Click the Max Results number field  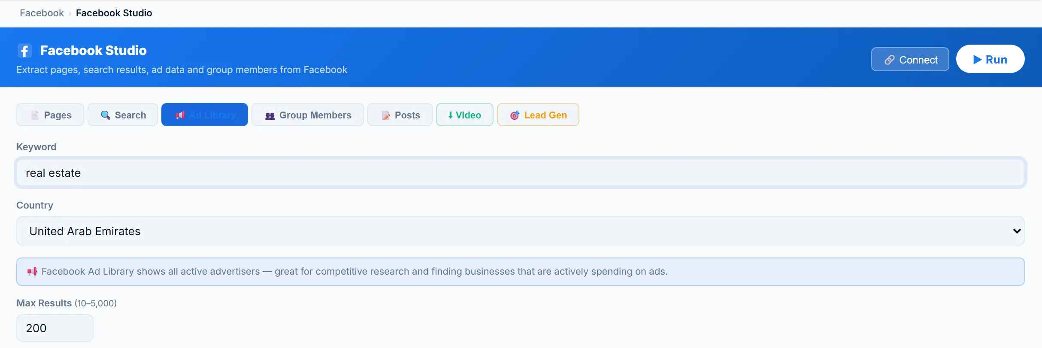[55, 328]
